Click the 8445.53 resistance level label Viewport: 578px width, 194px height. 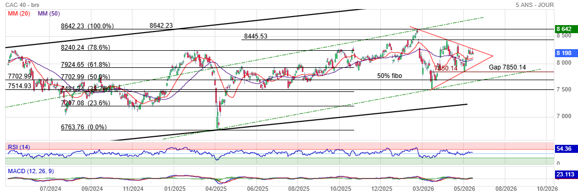tap(256, 36)
